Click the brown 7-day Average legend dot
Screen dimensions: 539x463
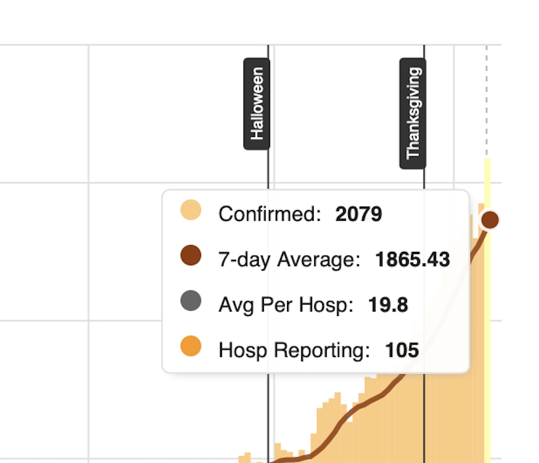click(191, 255)
